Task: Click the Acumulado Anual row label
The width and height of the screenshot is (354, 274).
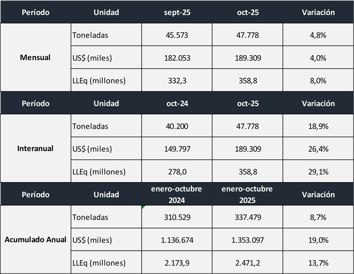Action: click(35, 240)
